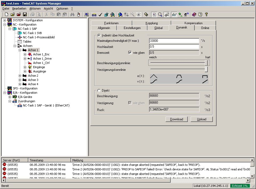Click the Timestamp column header

pyautogui.click(x=49, y=160)
